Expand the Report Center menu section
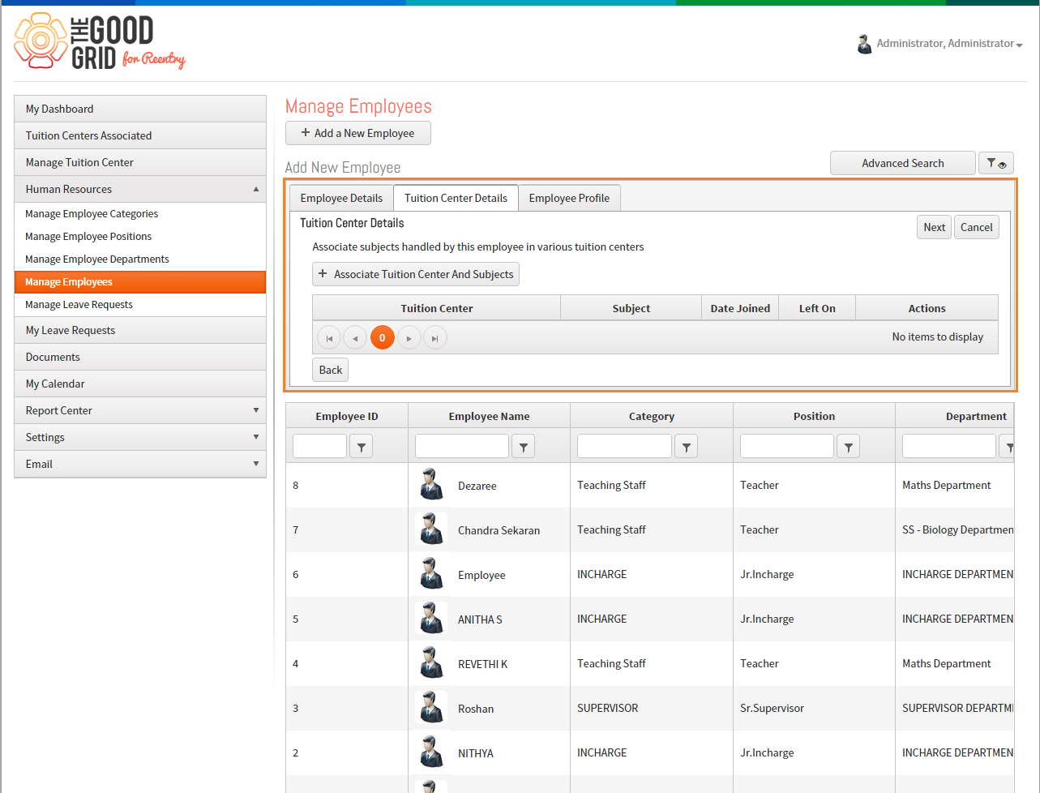 tap(256, 410)
